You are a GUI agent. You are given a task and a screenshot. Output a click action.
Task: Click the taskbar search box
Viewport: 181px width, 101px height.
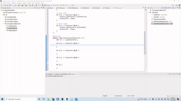[x=21, y=99]
